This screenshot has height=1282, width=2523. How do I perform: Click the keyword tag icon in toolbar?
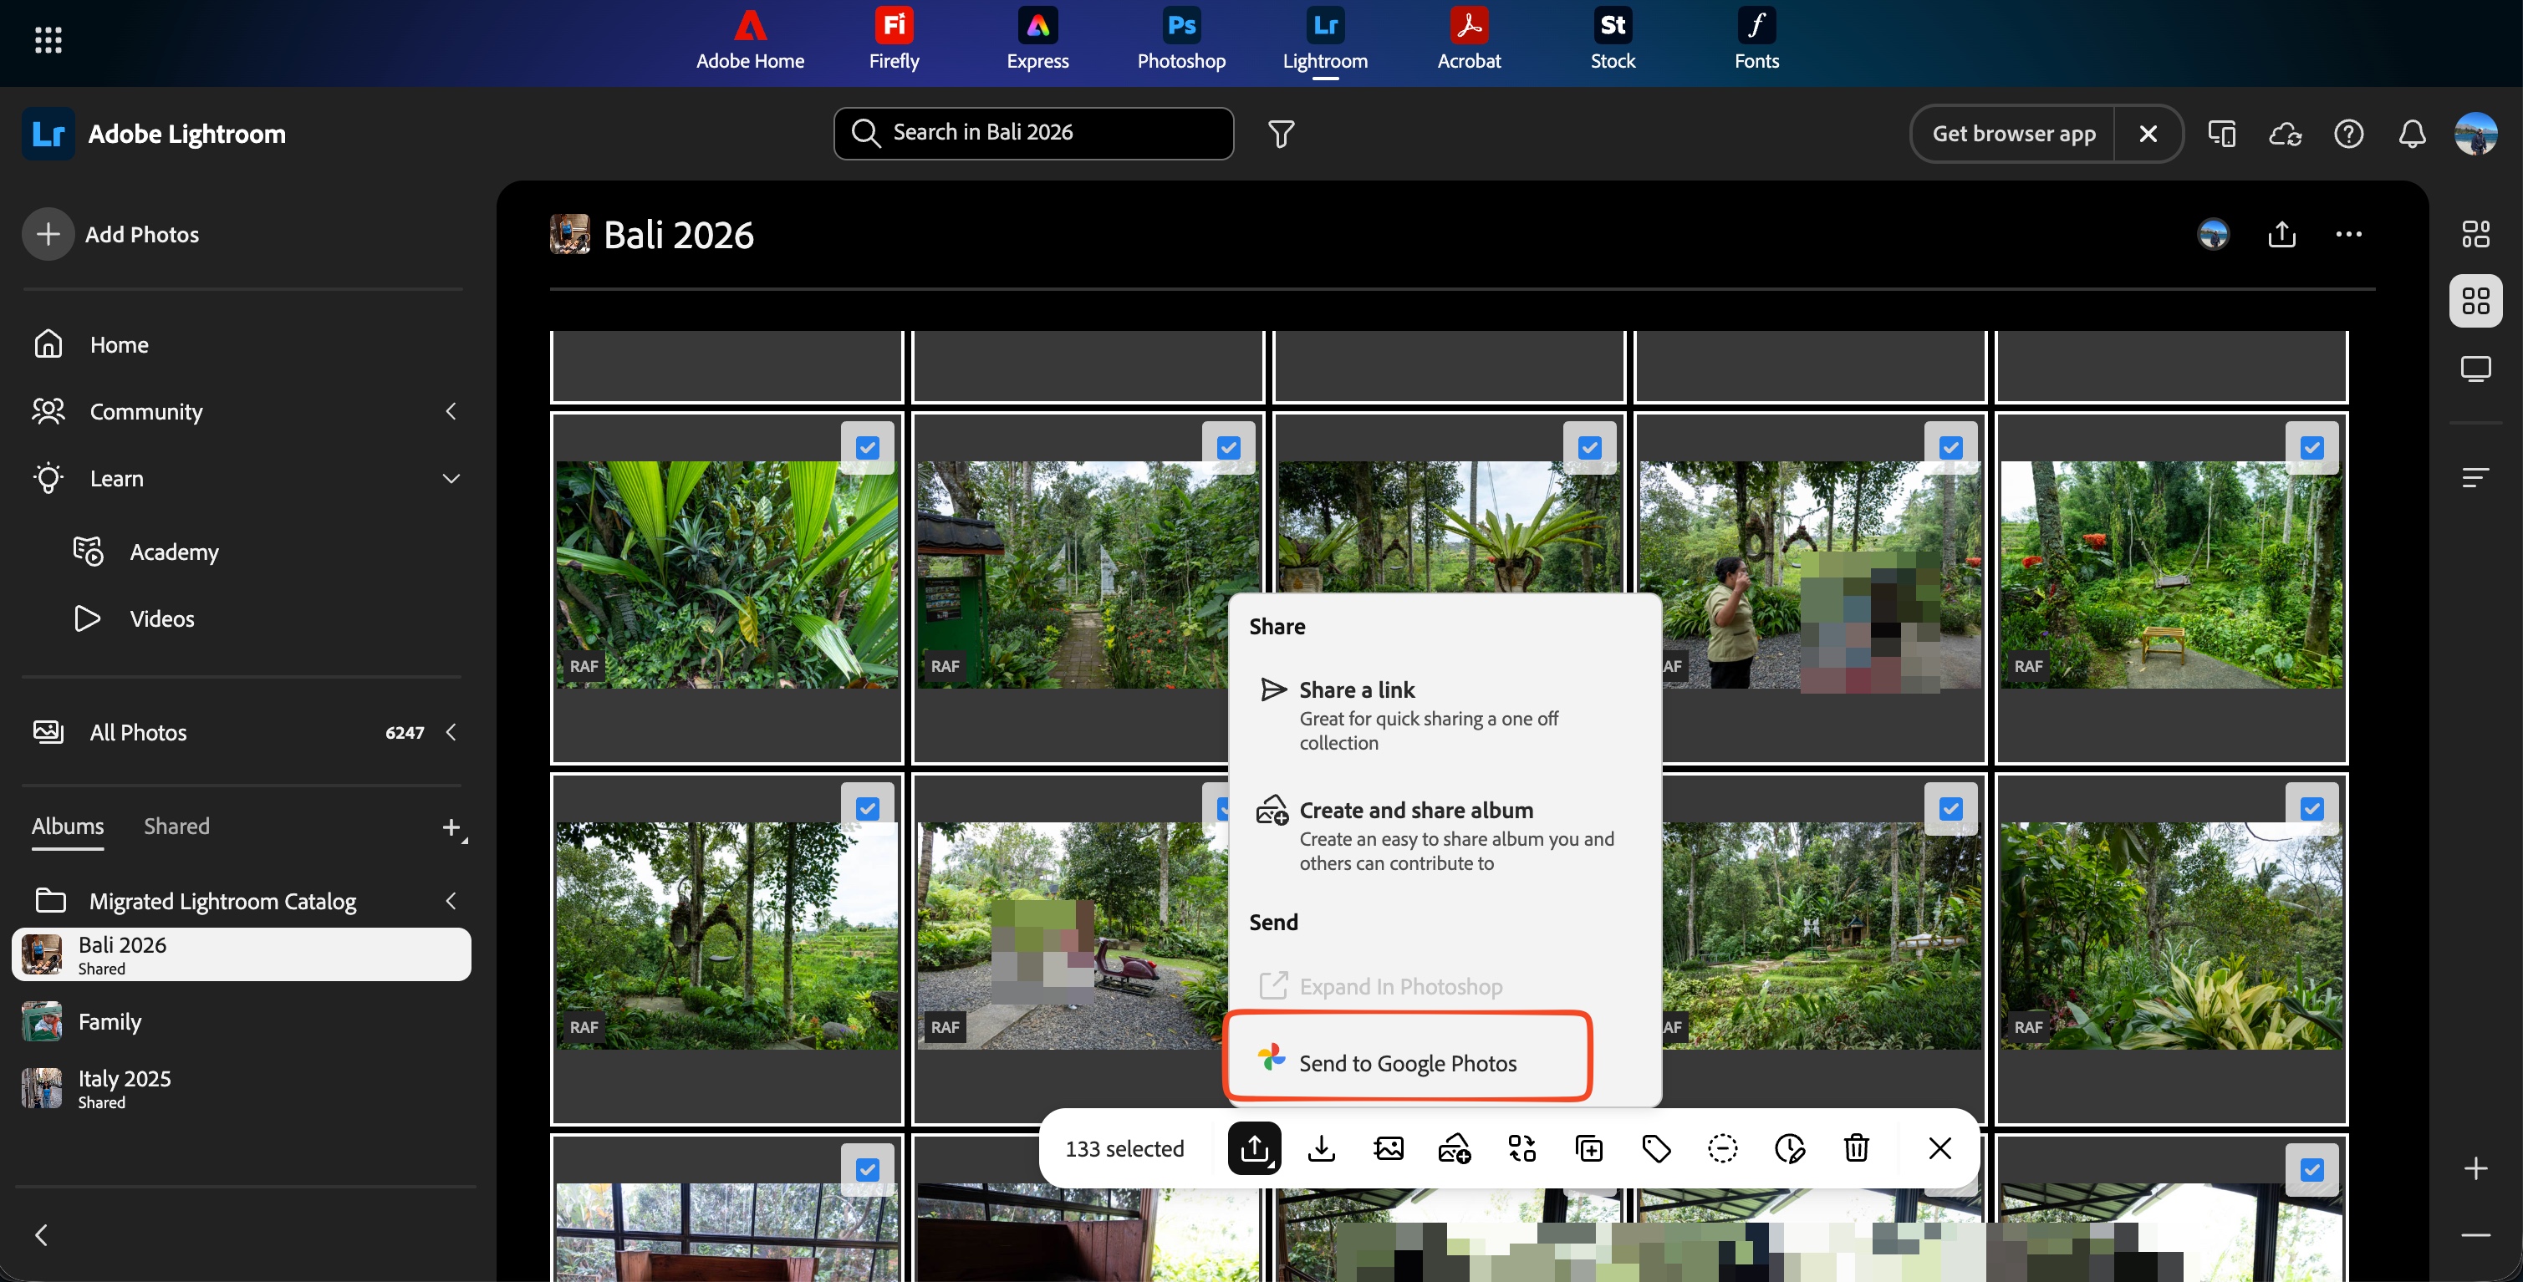click(1656, 1147)
